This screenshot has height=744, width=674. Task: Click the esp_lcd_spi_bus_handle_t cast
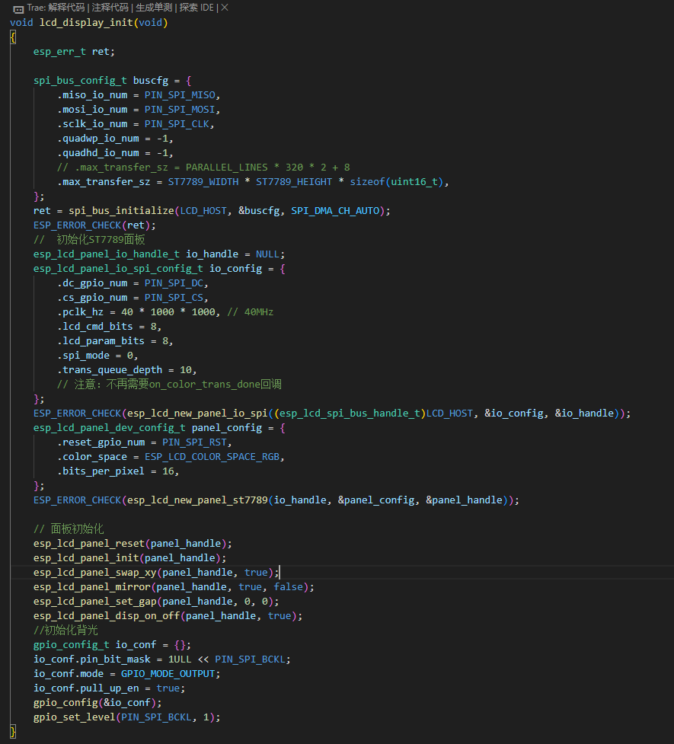pyautogui.click(x=350, y=414)
